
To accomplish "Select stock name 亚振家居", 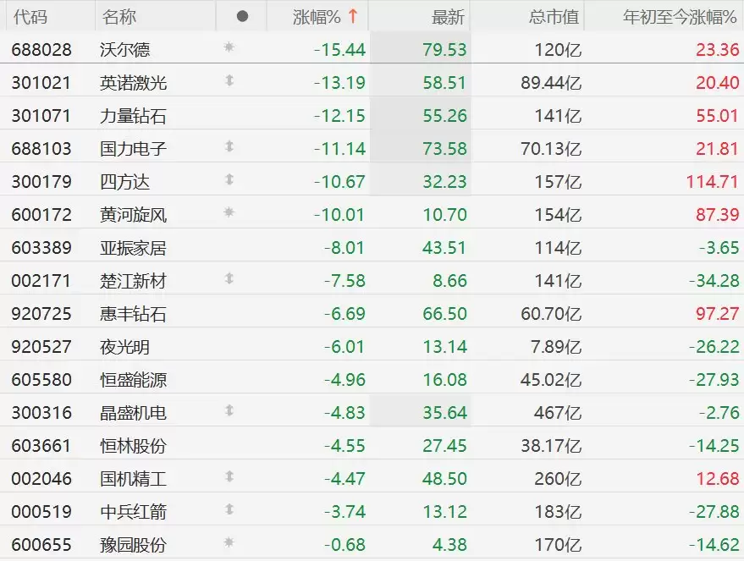I will click(134, 248).
